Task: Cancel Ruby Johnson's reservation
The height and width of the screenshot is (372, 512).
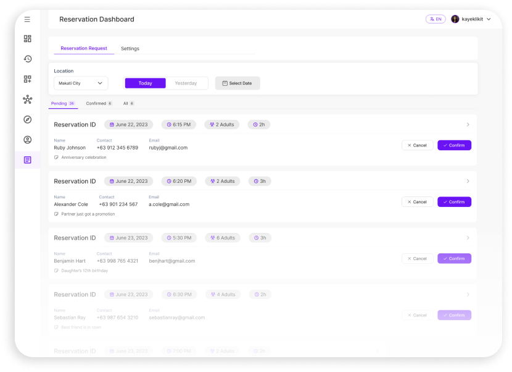Action: (417, 145)
